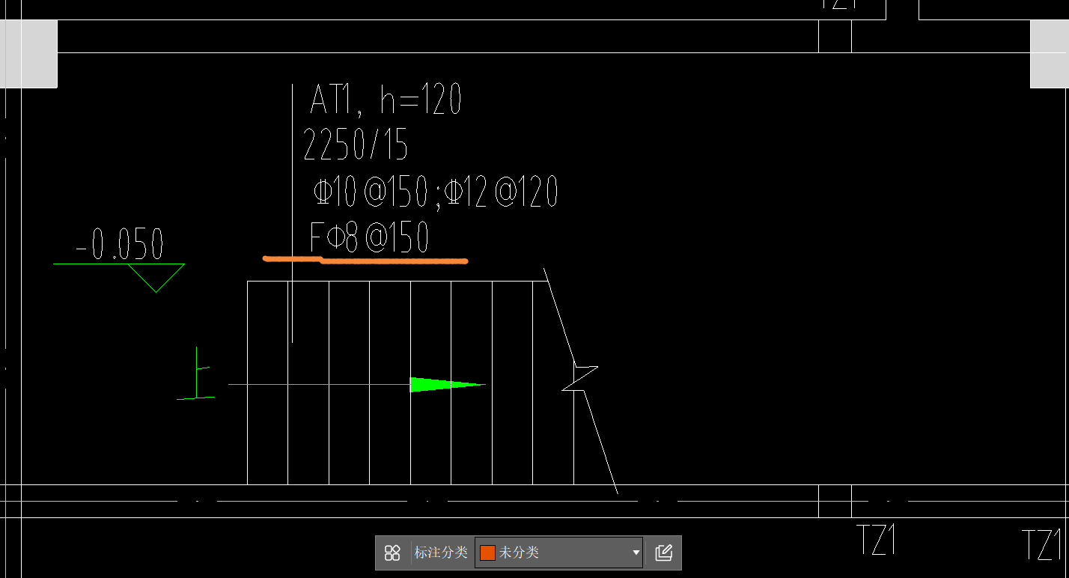This screenshot has height=578, width=1069.
Task: Click the bottom right corner TZ1 label
Action: pyautogui.click(x=1043, y=544)
